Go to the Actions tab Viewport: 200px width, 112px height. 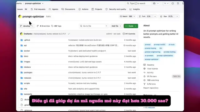coord(83,9)
